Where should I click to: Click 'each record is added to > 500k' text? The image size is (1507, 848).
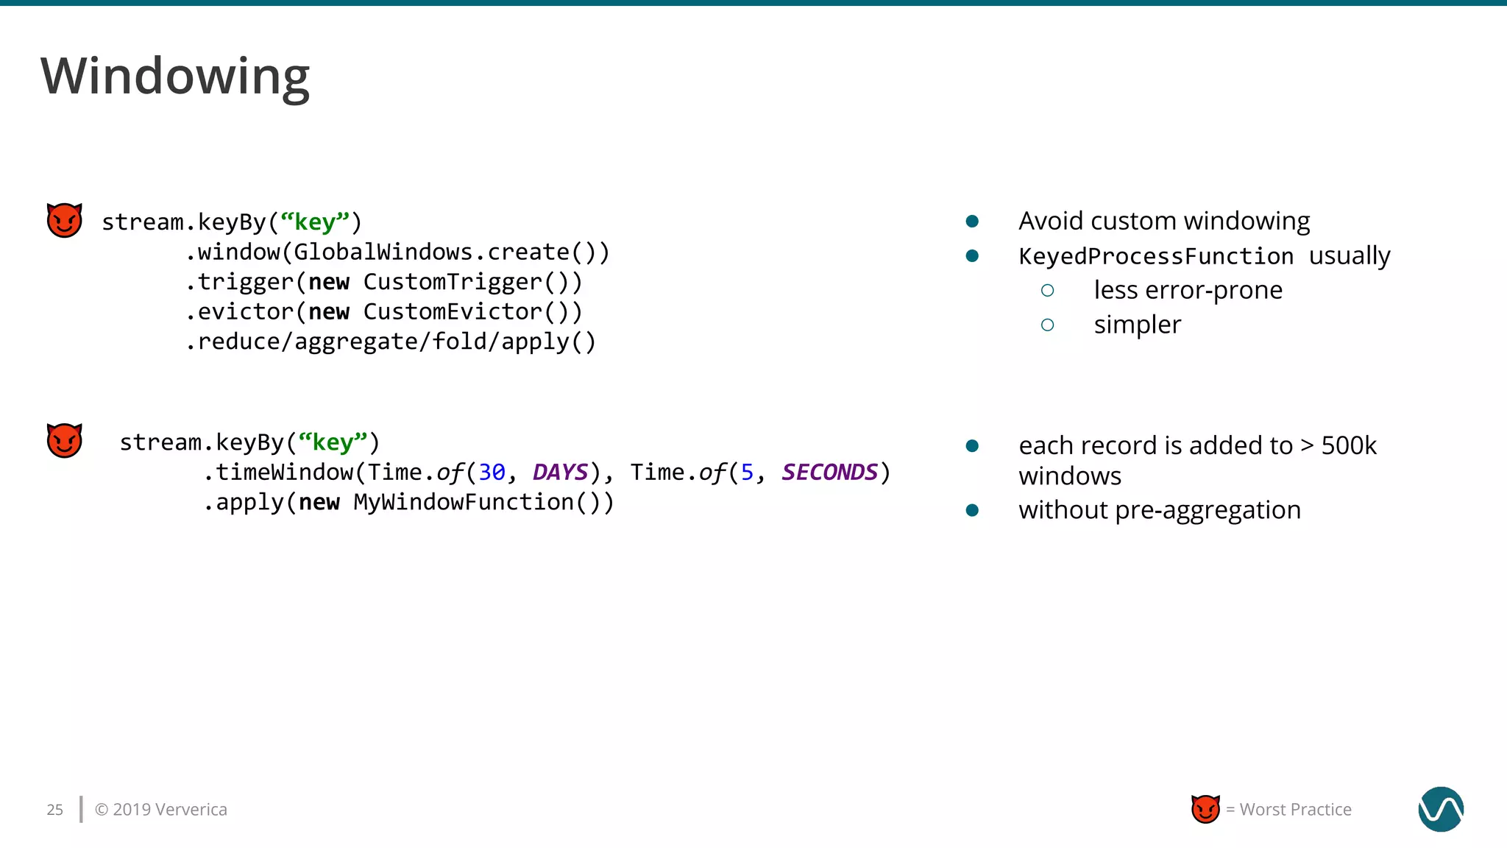point(1196,445)
